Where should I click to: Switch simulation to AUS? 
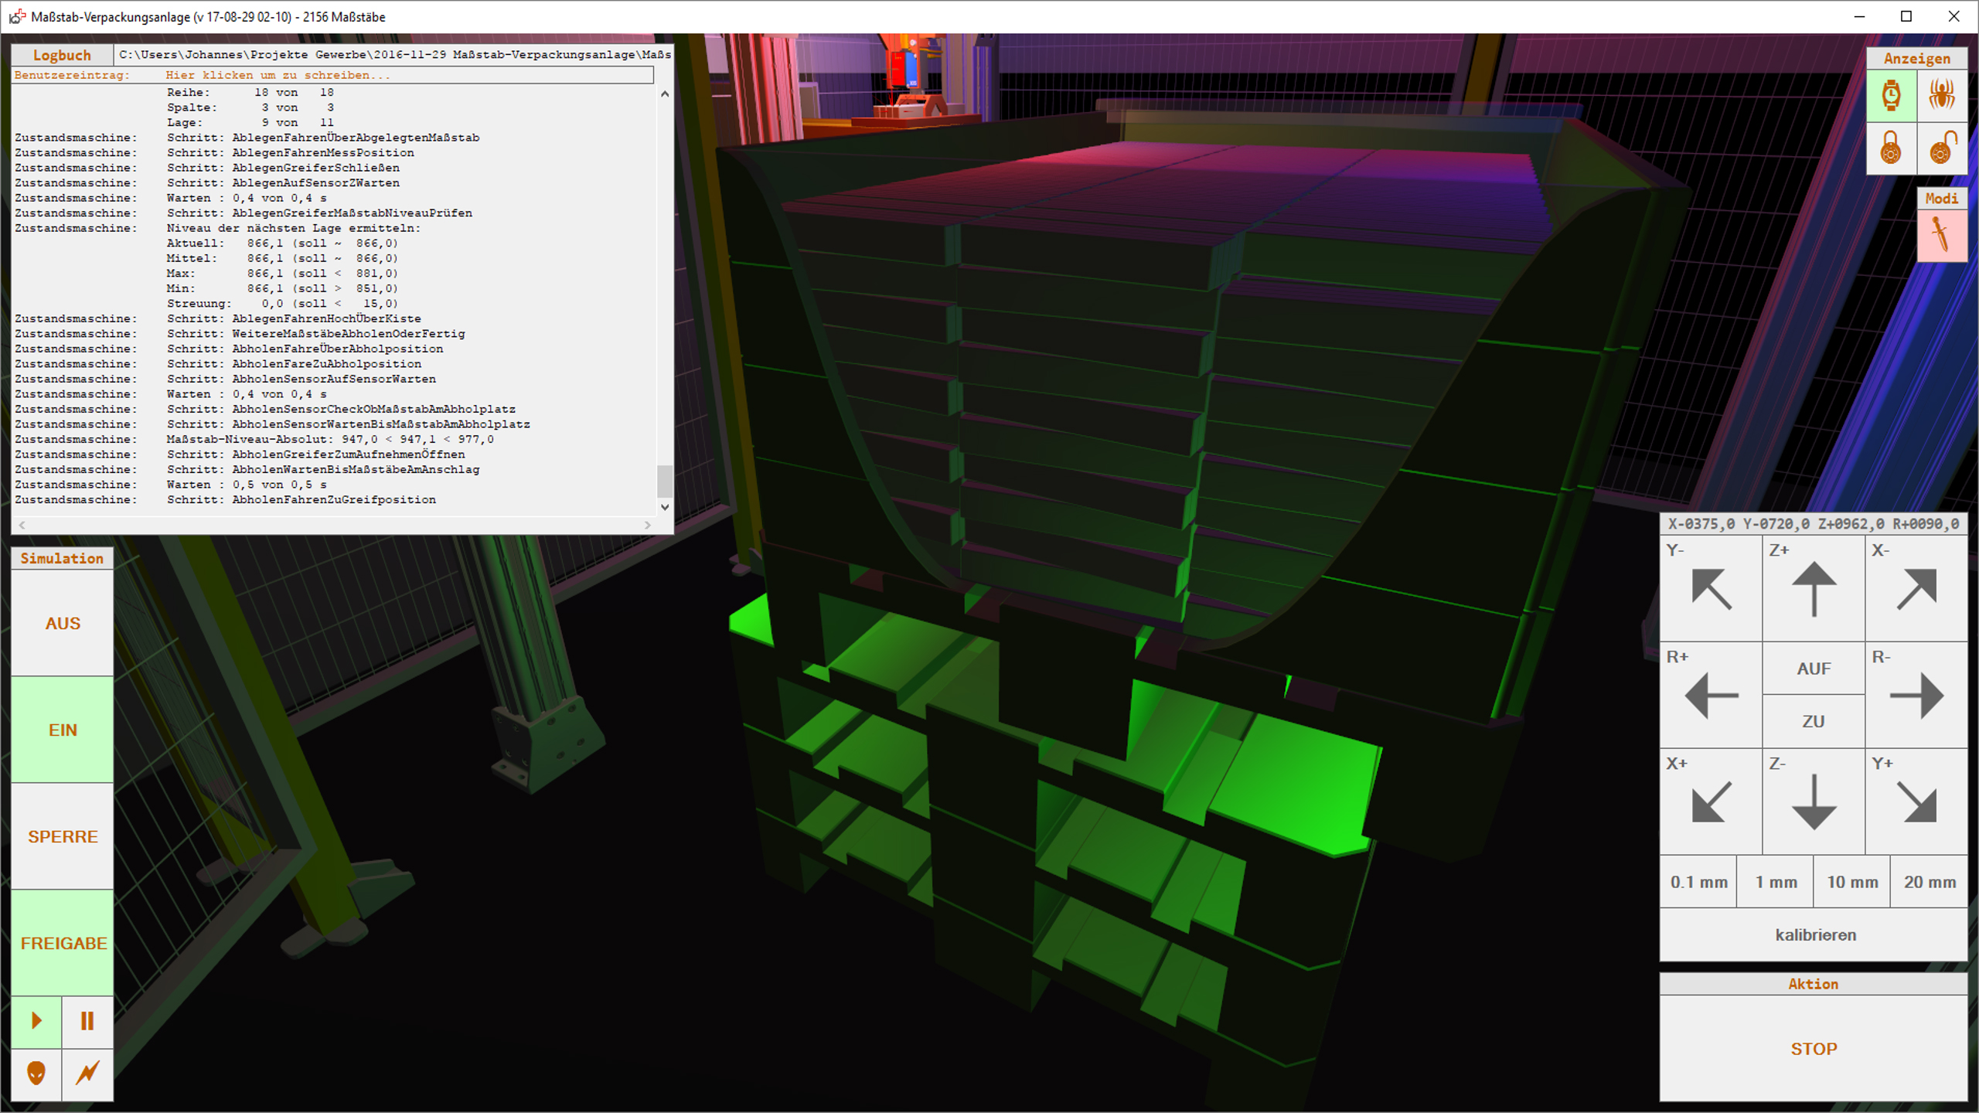click(63, 623)
